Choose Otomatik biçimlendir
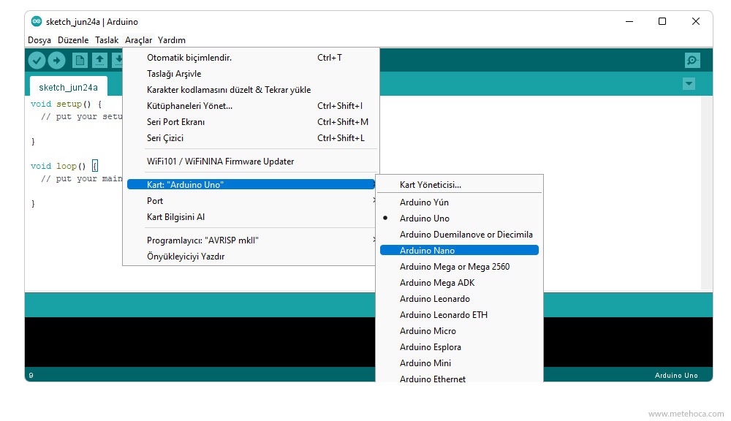Image resolution: width=731 pixels, height=421 pixels. tap(251, 58)
